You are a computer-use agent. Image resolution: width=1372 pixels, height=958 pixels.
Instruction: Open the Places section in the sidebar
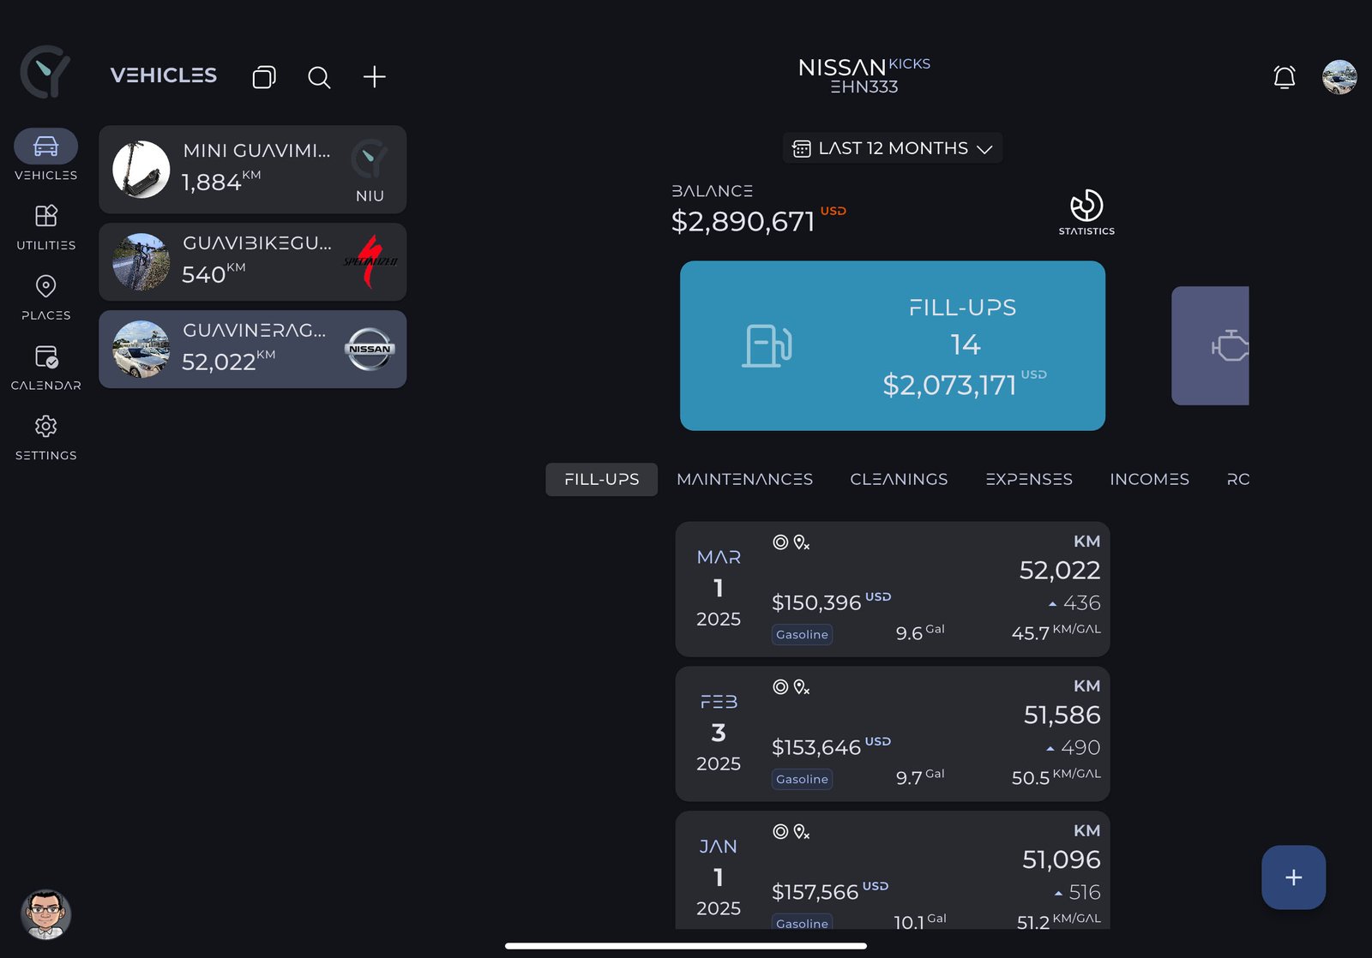pyautogui.click(x=45, y=286)
